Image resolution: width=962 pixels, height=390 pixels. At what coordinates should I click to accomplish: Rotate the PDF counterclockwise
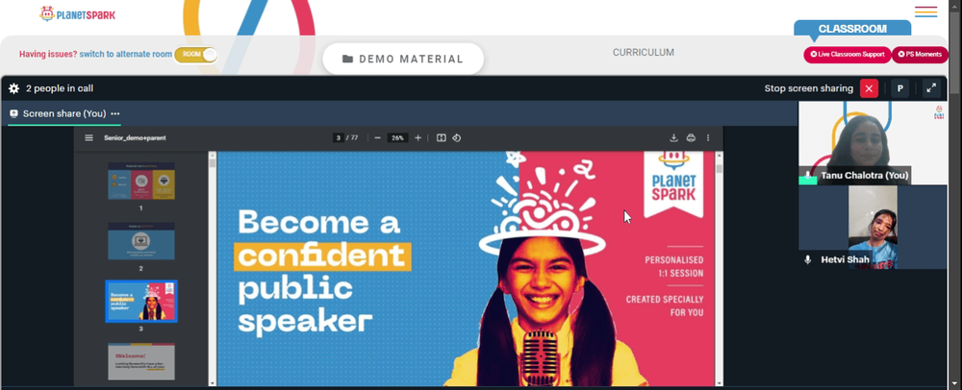(456, 137)
